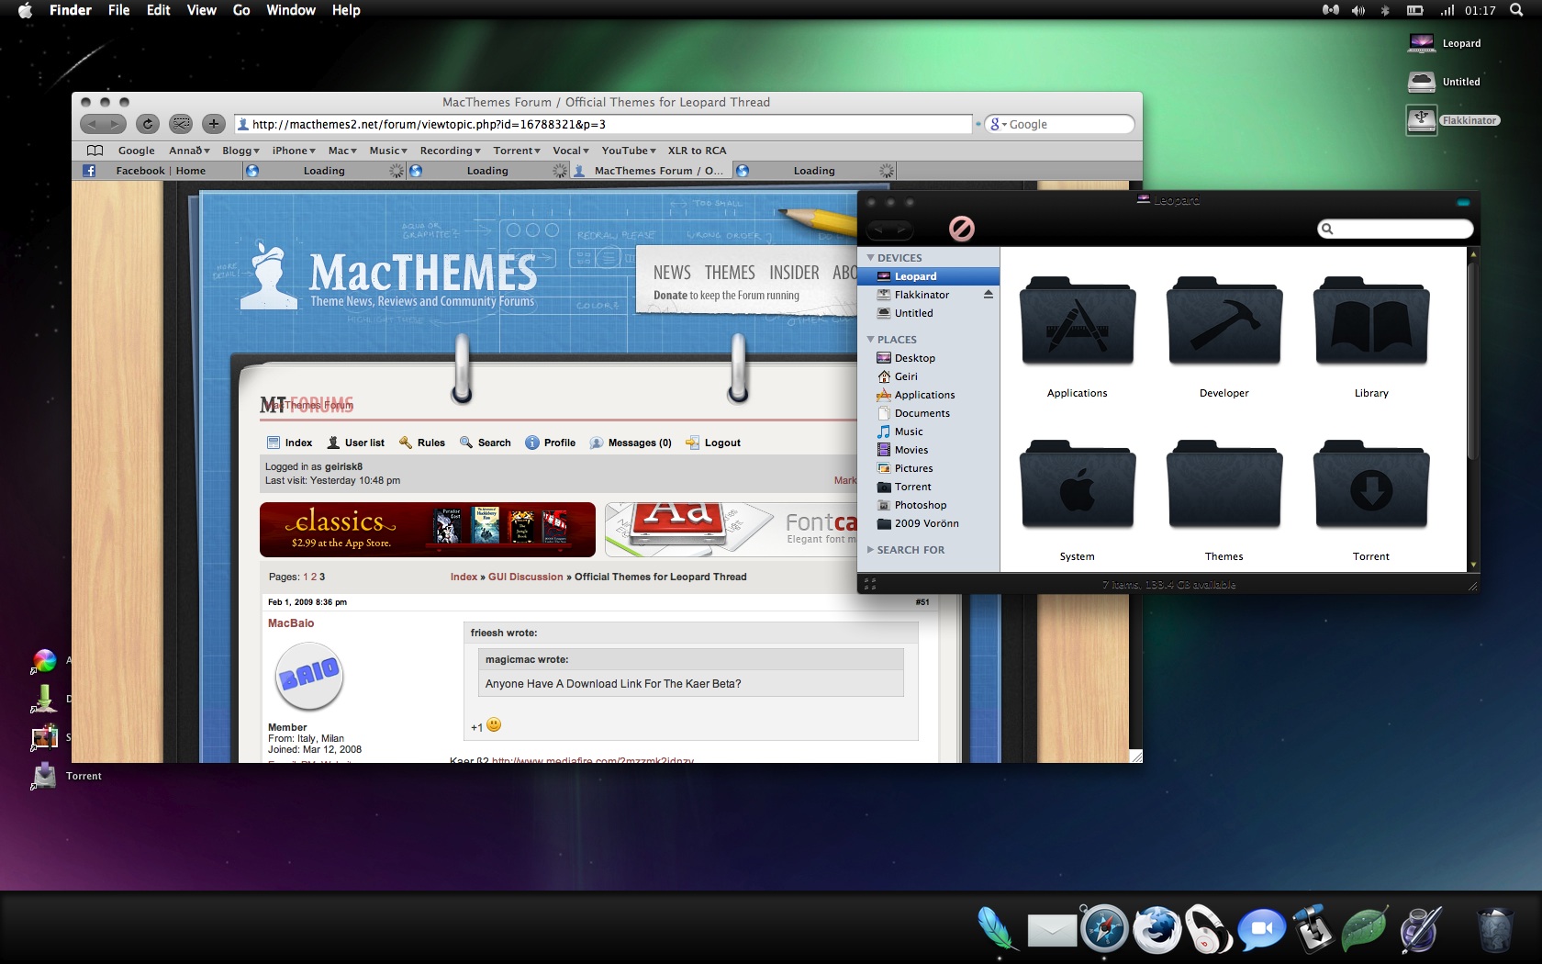This screenshot has height=964, width=1542.
Task: Open iChat video bubble in Dock
Action: (x=1261, y=929)
